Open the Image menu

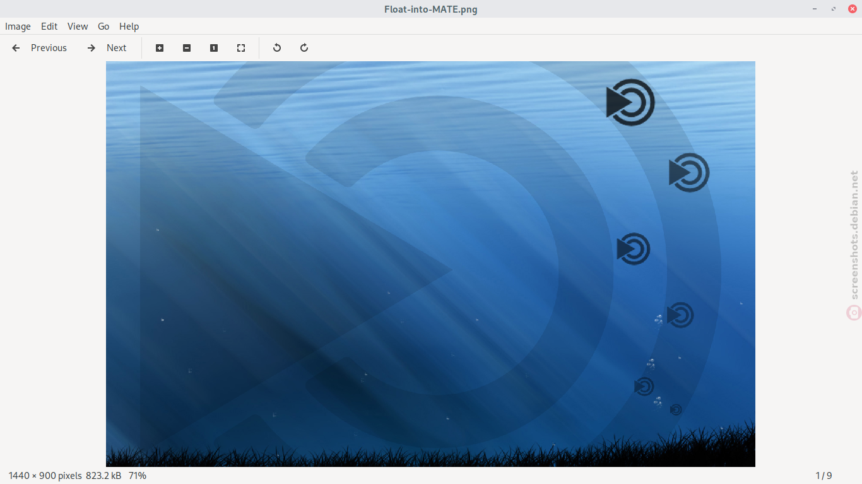18,27
